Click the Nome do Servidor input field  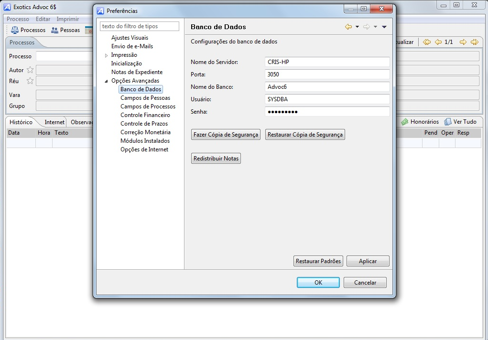point(327,62)
